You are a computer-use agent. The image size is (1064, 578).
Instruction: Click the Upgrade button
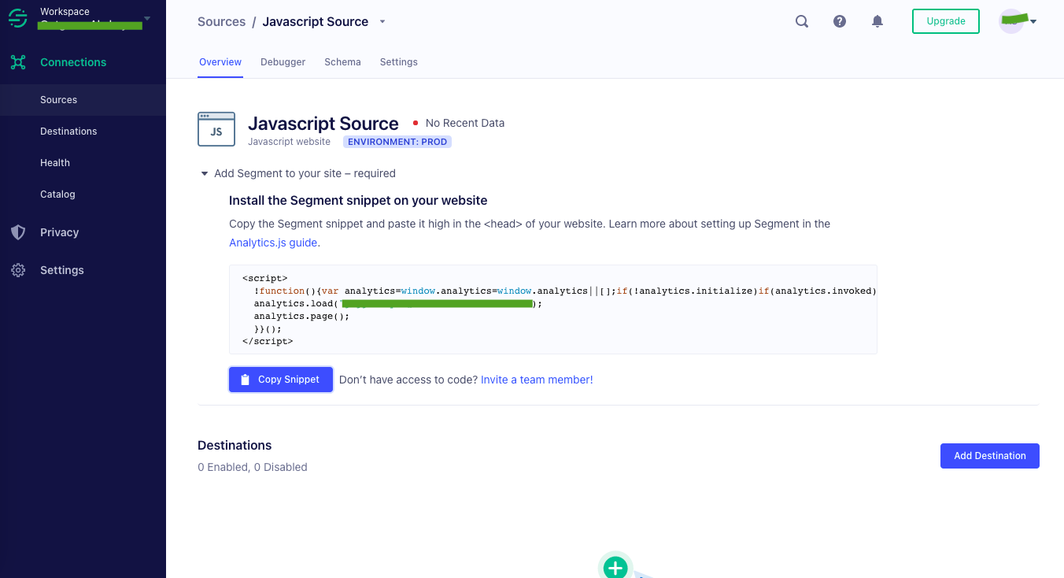tap(946, 21)
